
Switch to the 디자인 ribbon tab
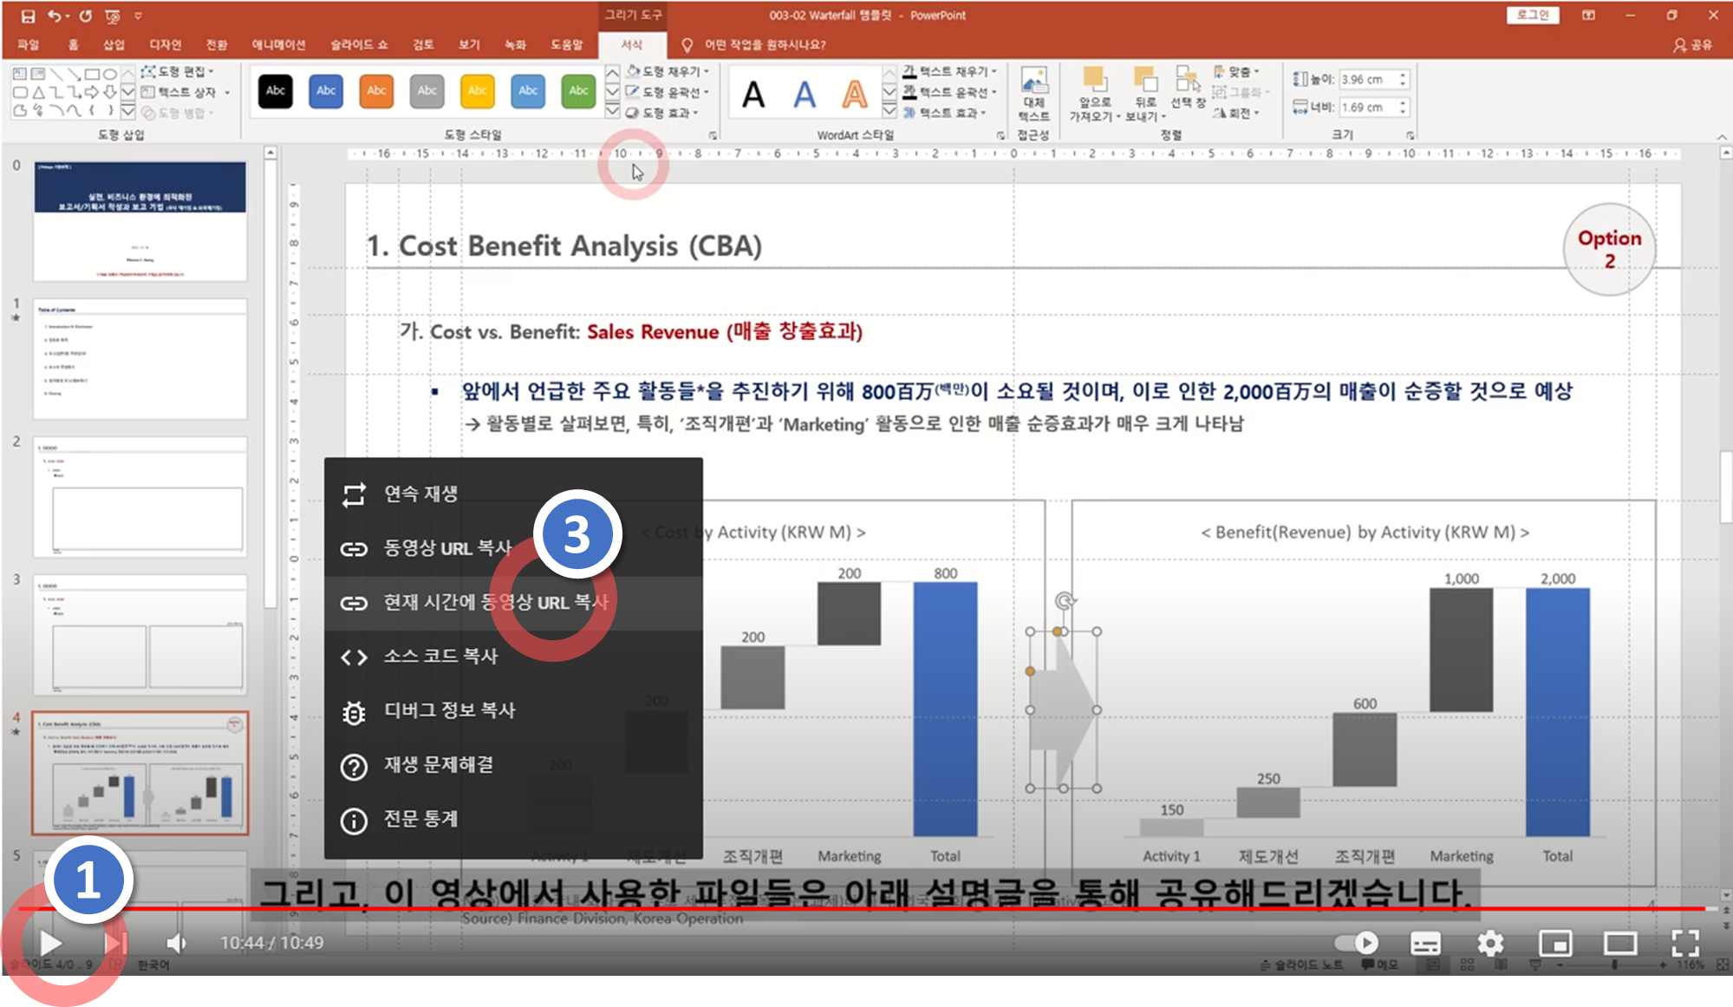pyautogui.click(x=165, y=44)
